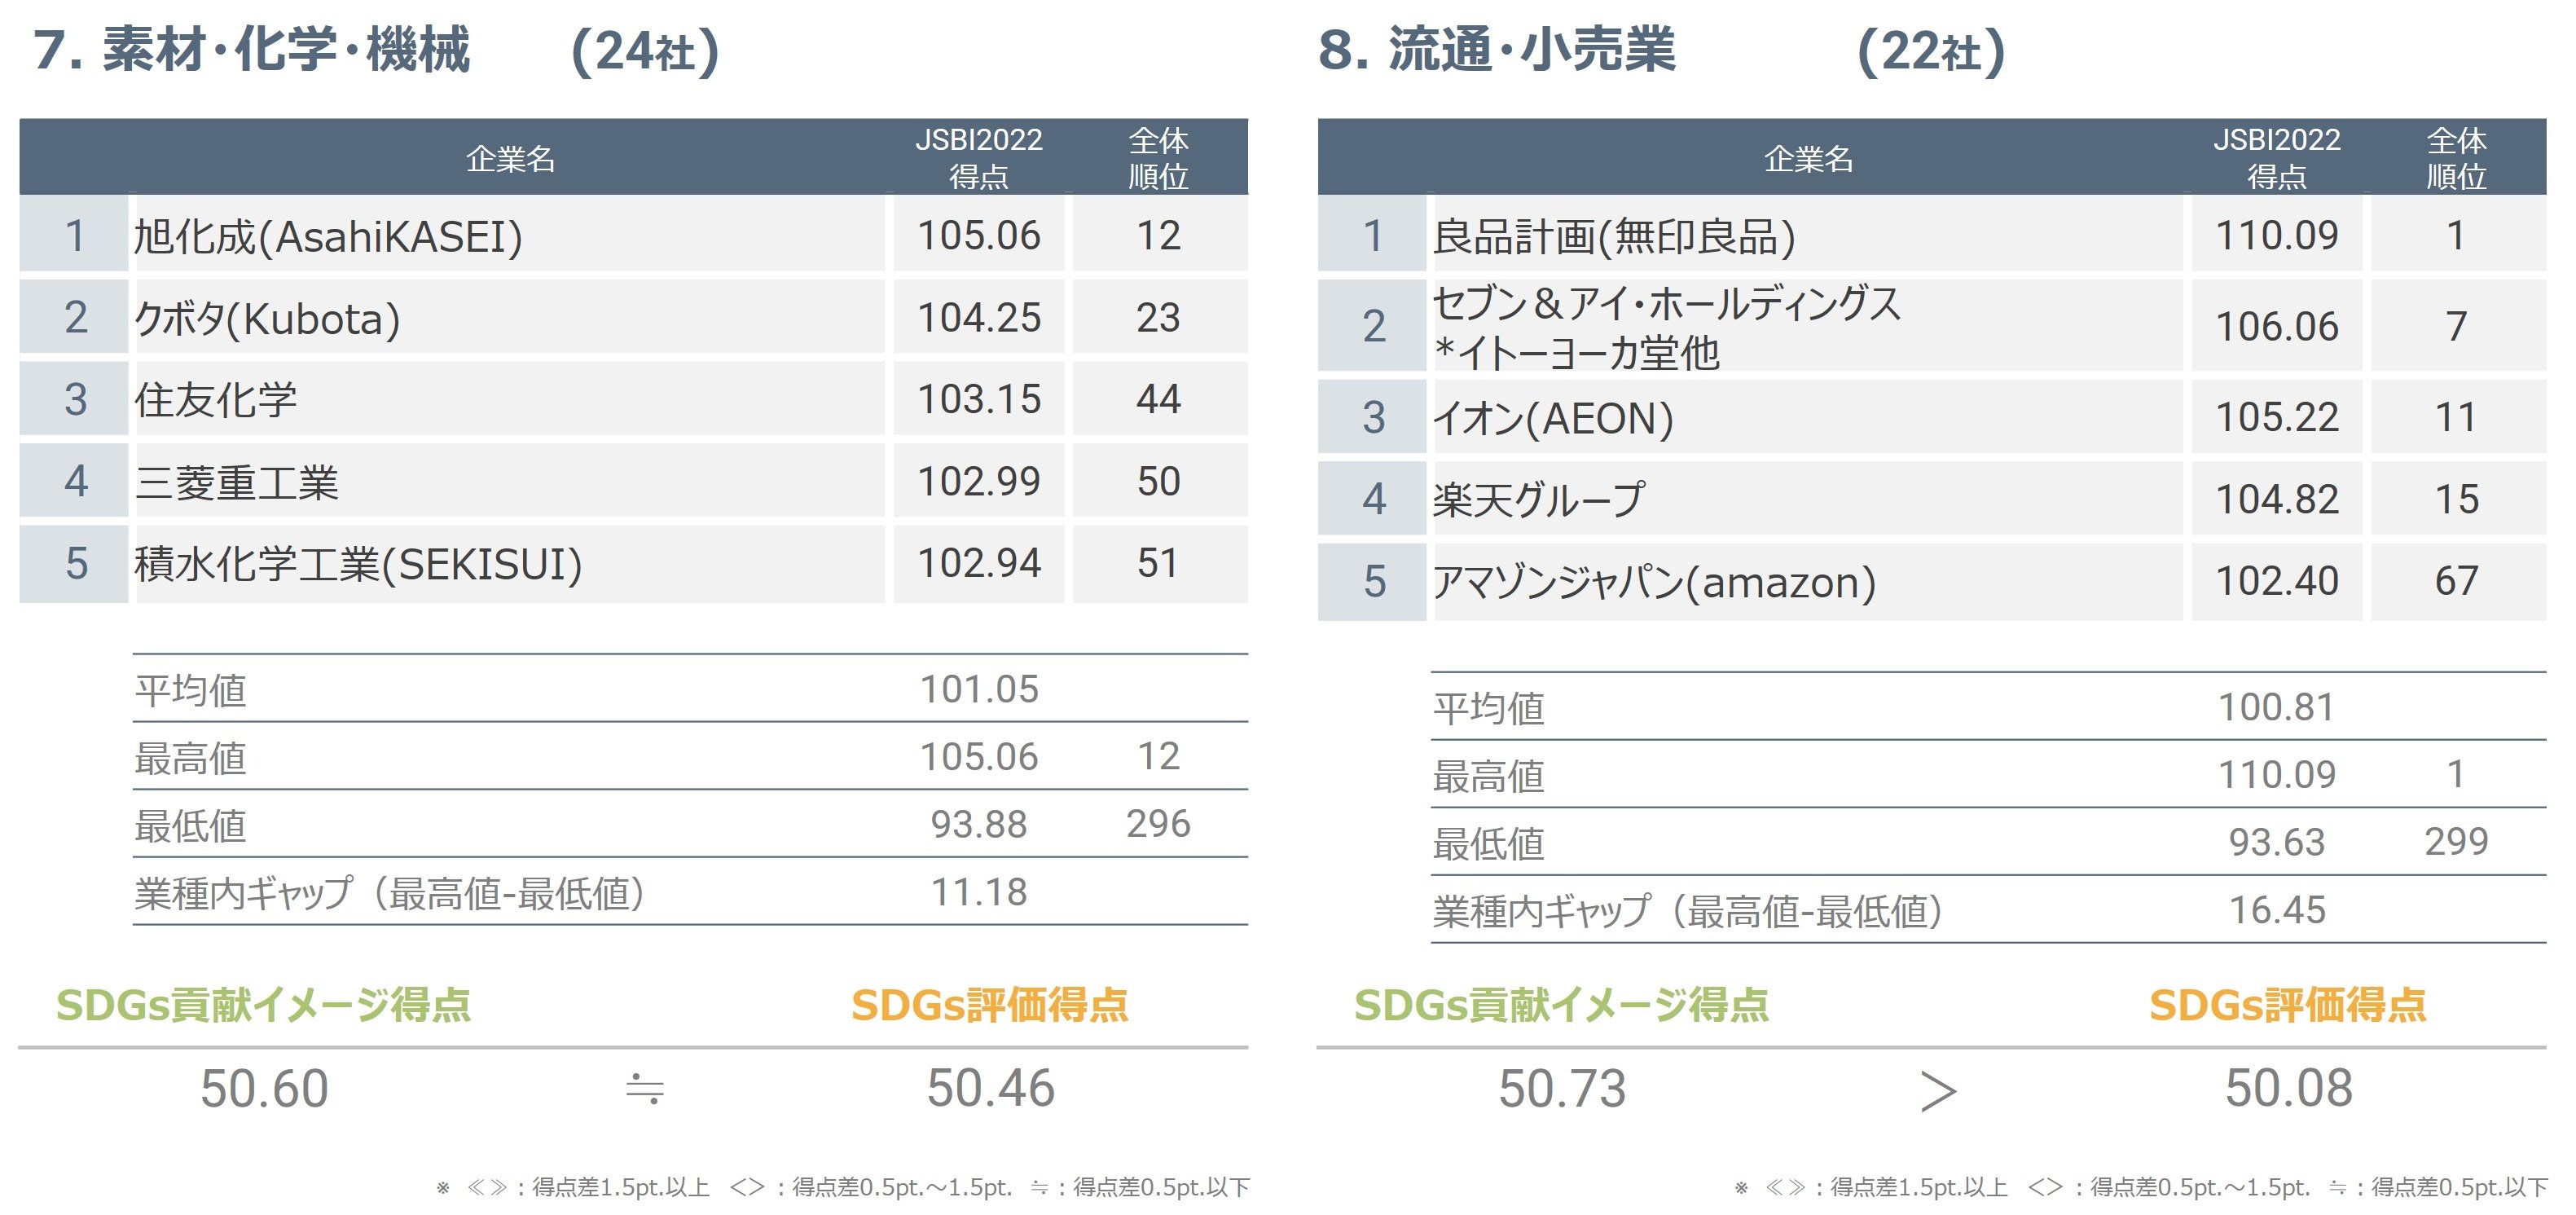Viewport: 2576px width, 1215px height.
Task: Select the 良品計画(無印良品) company name
Action: 1613,237
